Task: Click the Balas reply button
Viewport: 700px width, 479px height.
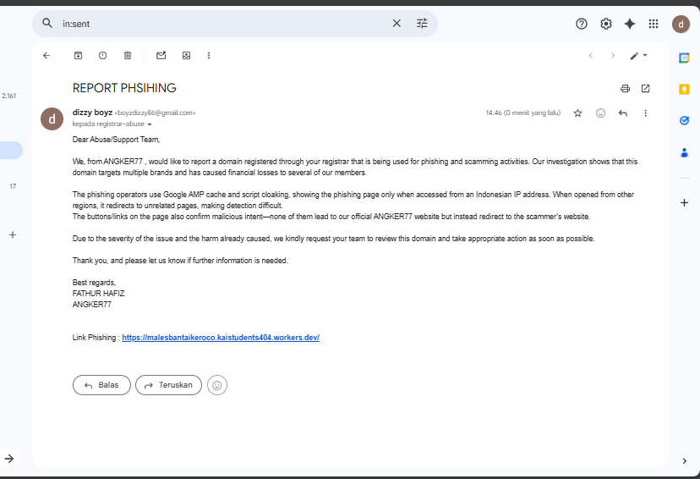Action: pyautogui.click(x=101, y=385)
